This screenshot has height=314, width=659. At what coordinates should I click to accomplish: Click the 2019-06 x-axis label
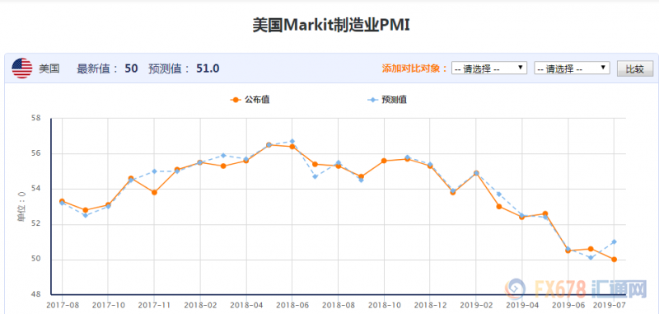(x=568, y=304)
